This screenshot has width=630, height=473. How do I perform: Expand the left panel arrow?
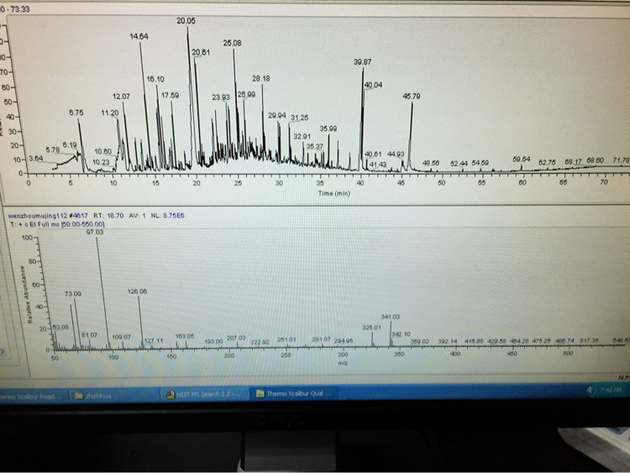point(3,352)
